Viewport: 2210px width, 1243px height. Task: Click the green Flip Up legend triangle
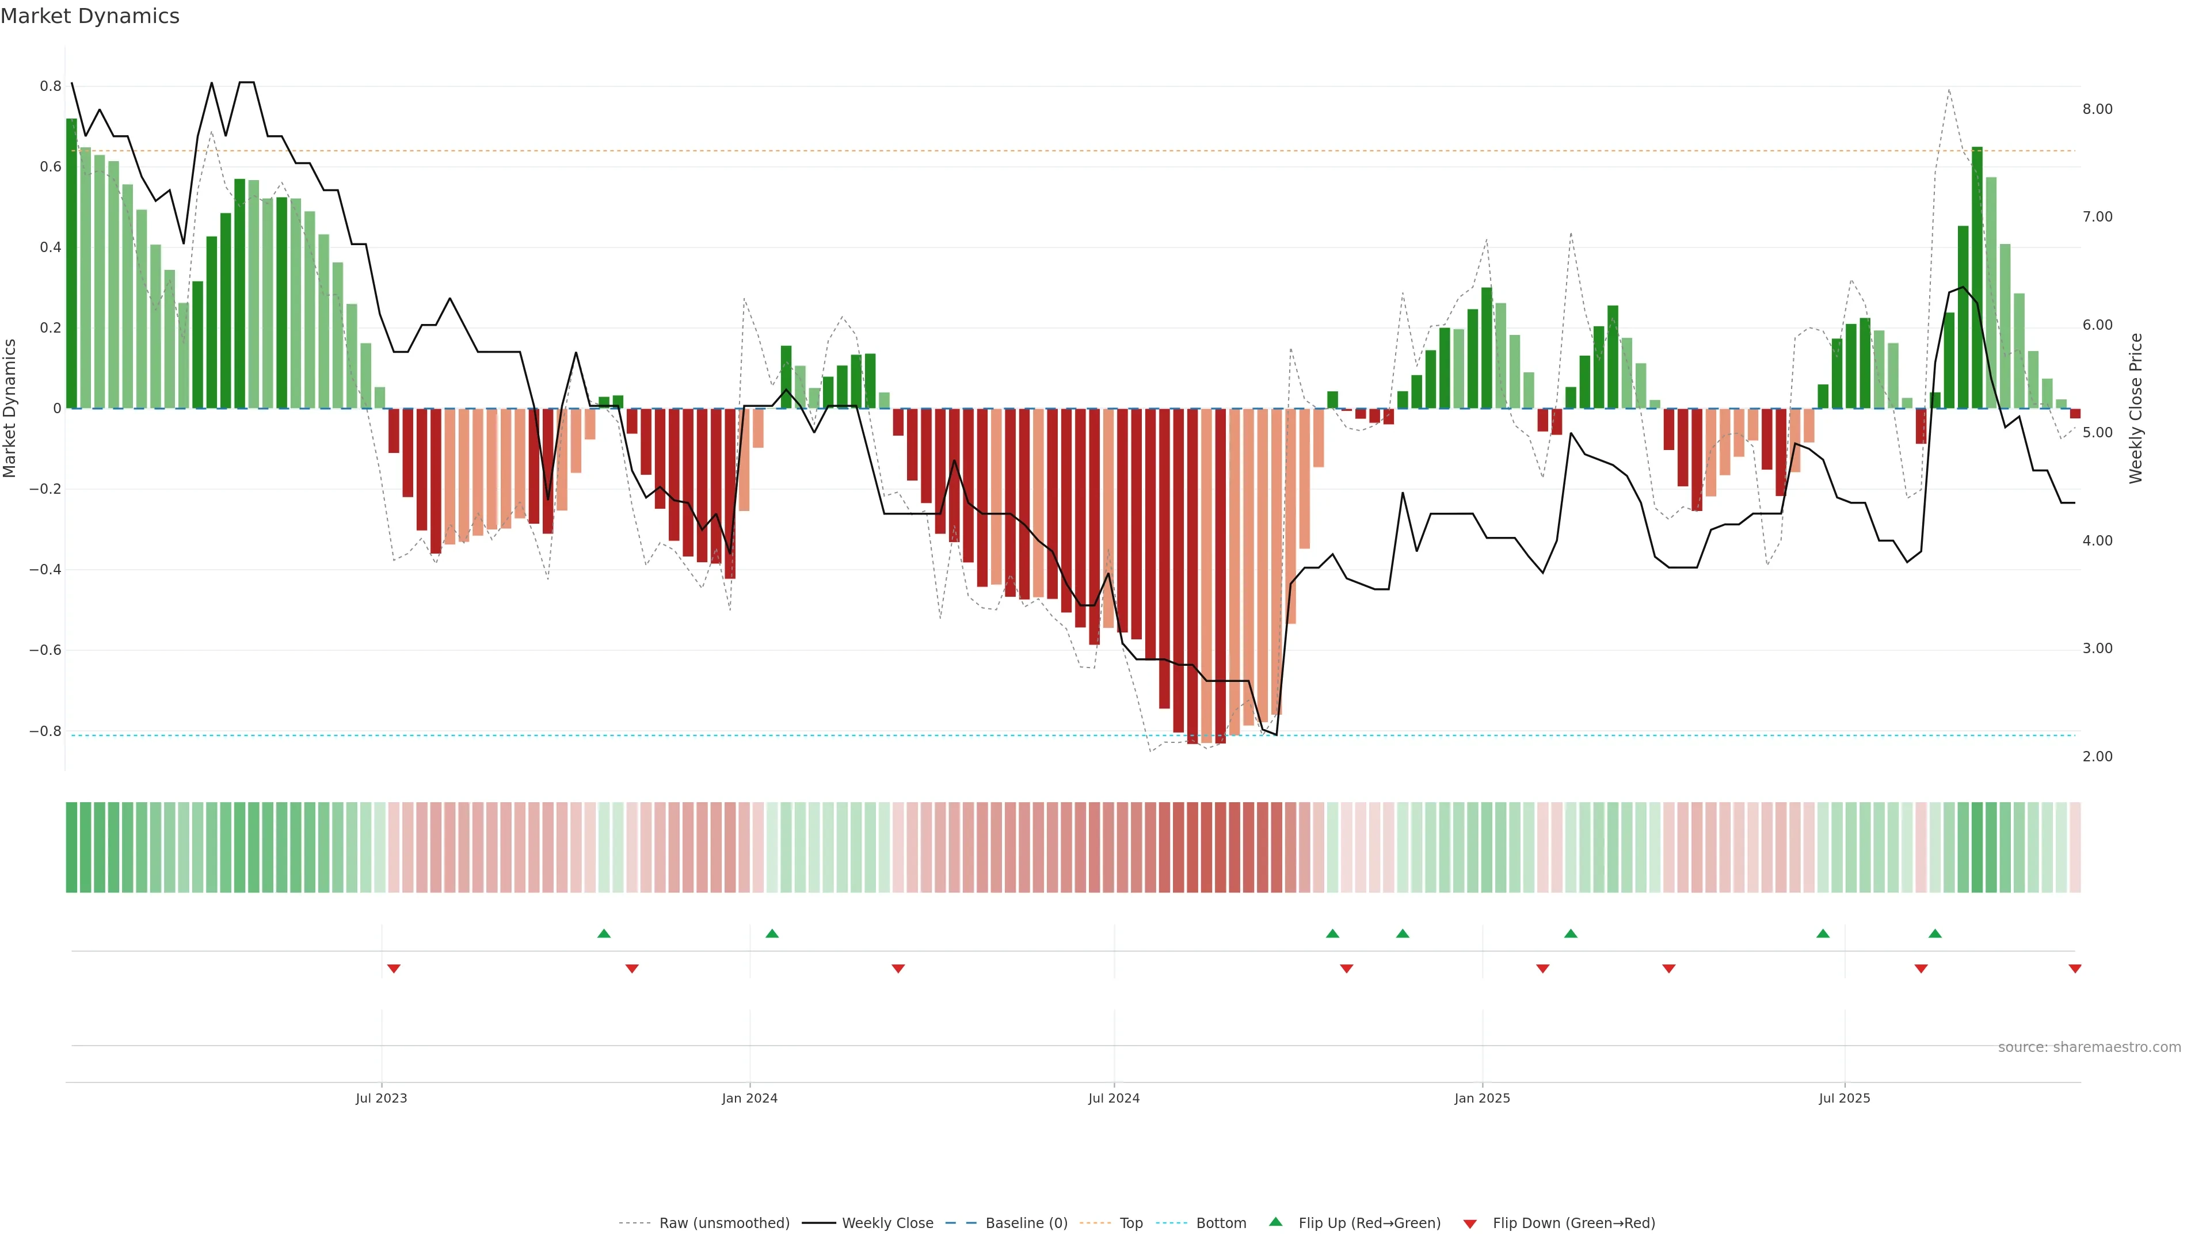coord(1276,1222)
